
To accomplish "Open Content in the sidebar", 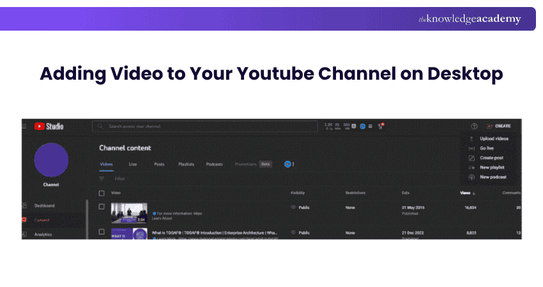I will pos(42,220).
